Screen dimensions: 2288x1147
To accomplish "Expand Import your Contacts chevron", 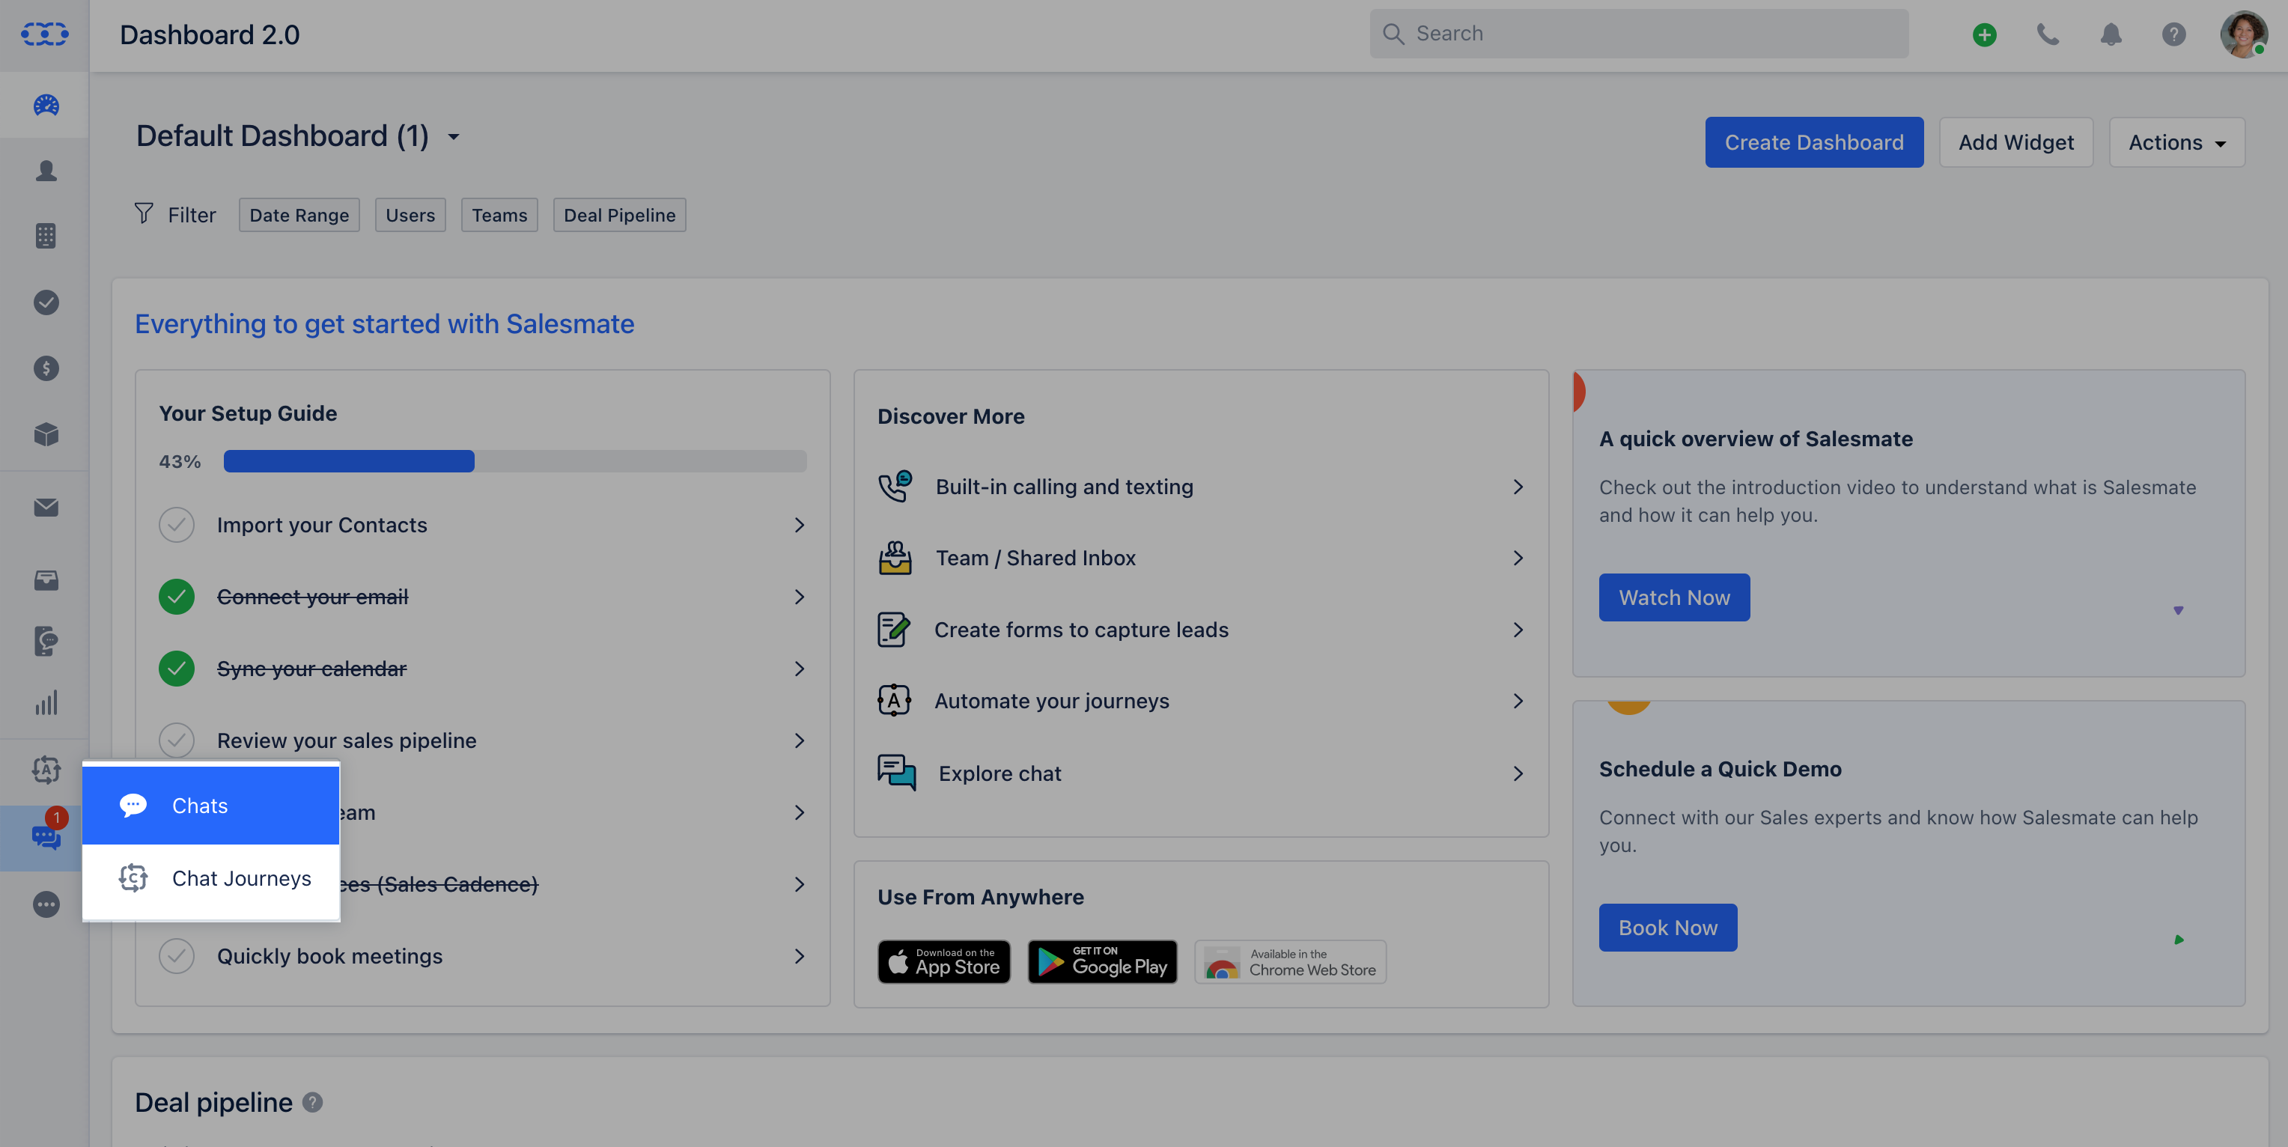I will 800,525.
